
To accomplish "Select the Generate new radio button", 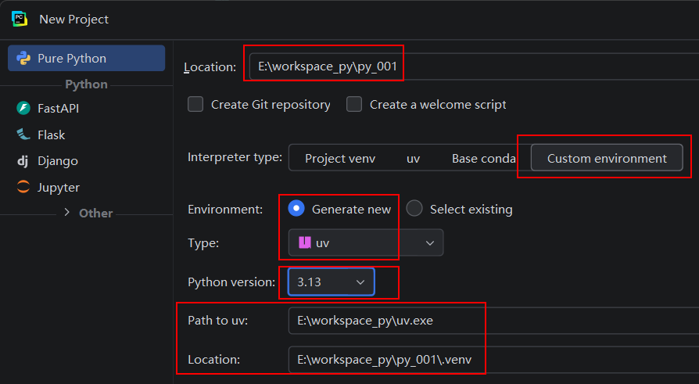I will 296,208.
